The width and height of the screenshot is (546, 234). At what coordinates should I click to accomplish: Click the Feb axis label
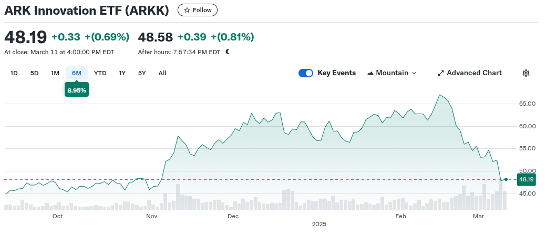pyautogui.click(x=401, y=216)
